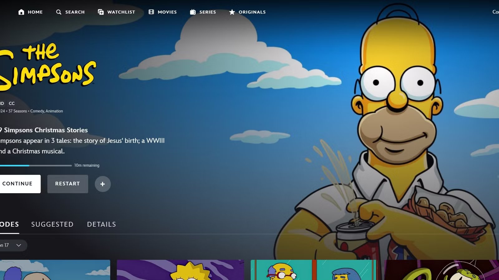Open the episode thumbnail showing Milhouse
The width and height of the screenshot is (499, 280).
(313, 270)
